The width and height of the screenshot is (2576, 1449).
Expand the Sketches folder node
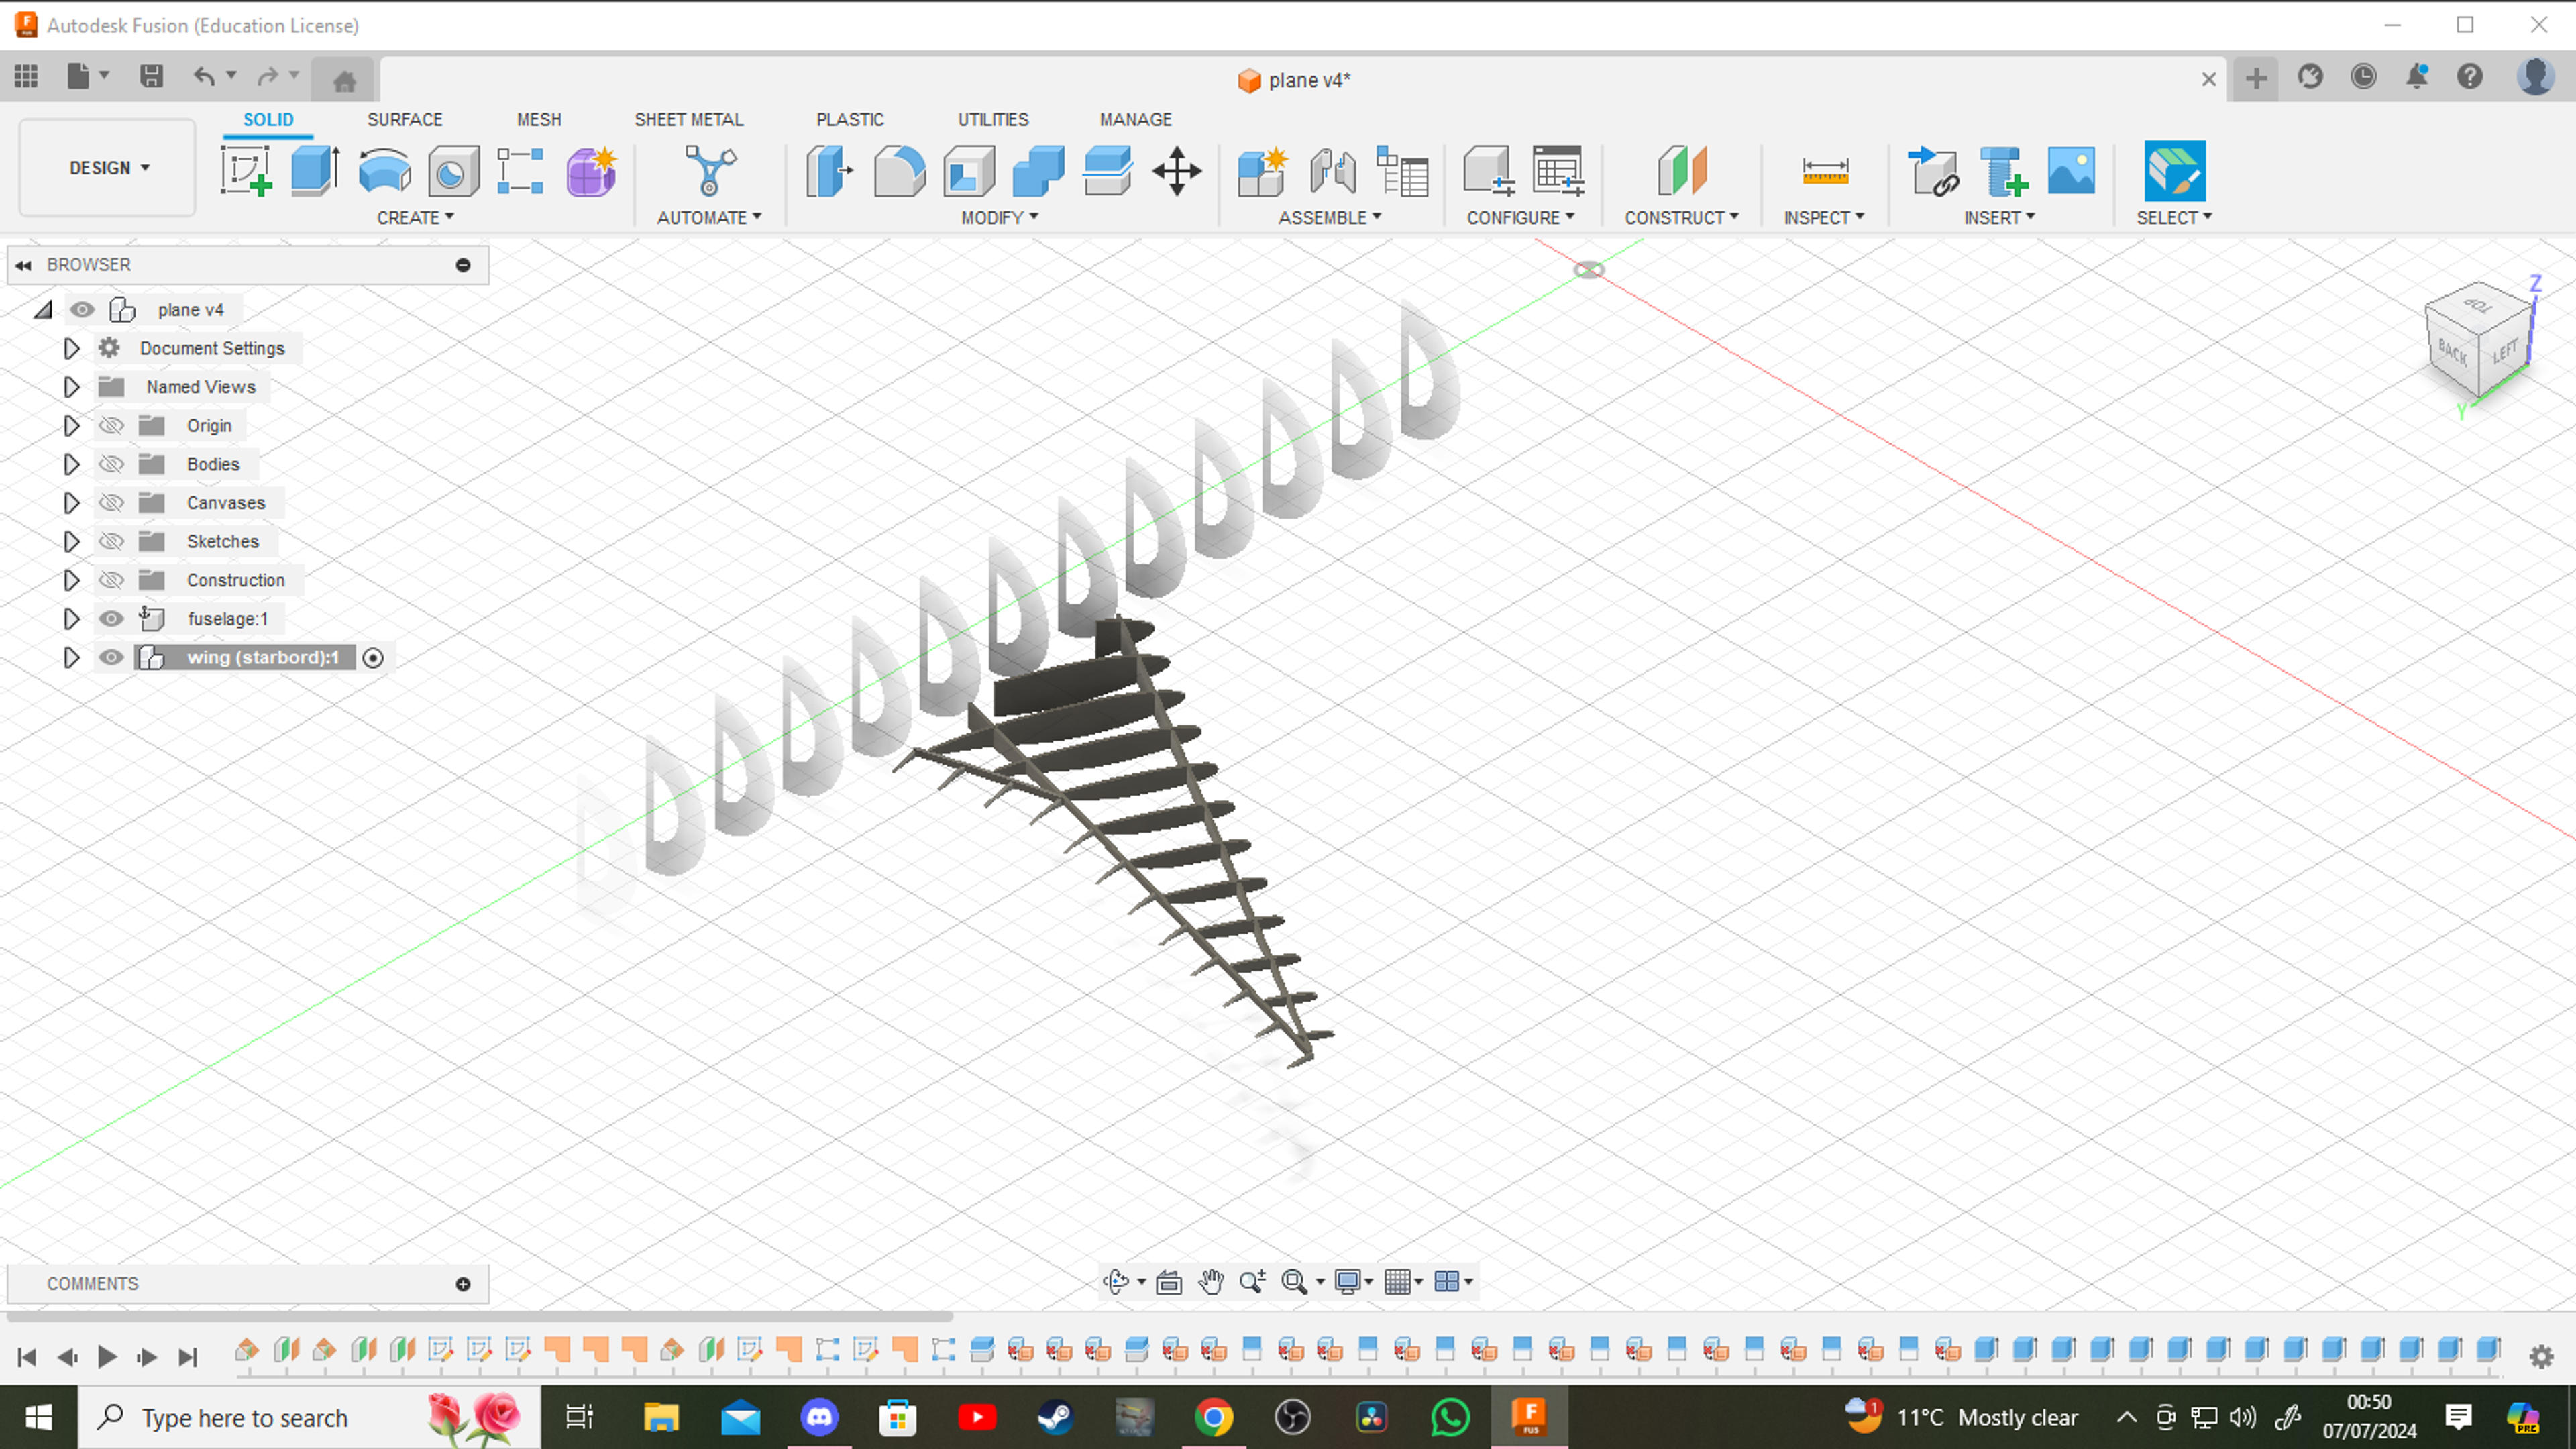click(71, 542)
